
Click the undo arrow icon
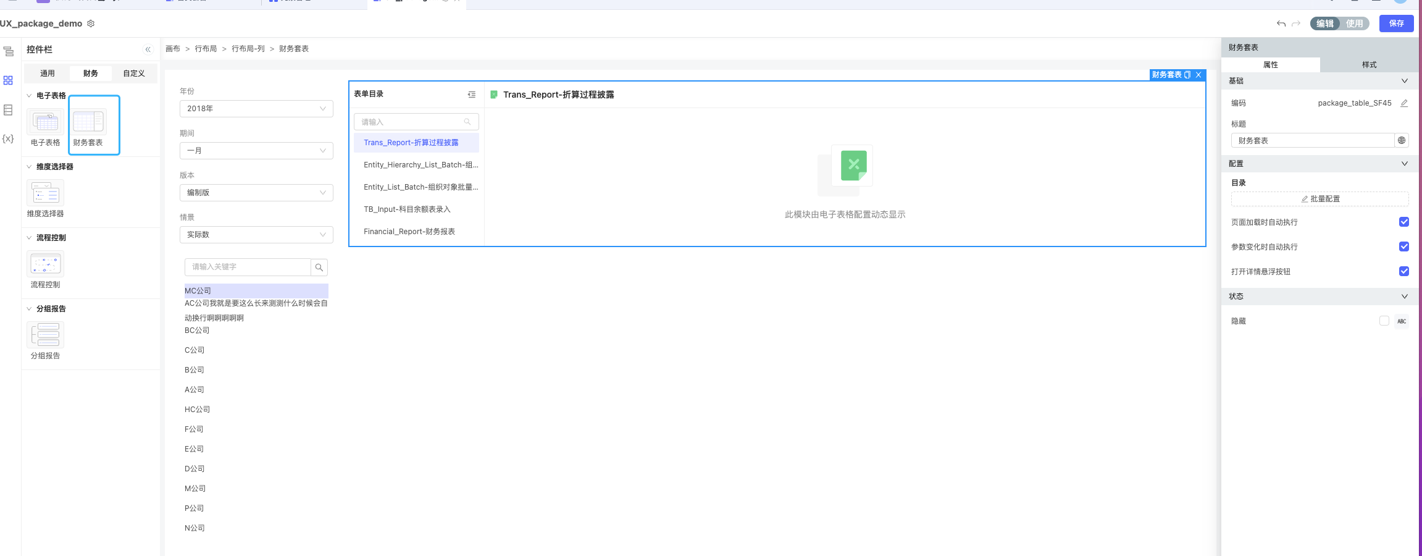(x=1281, y=23)
